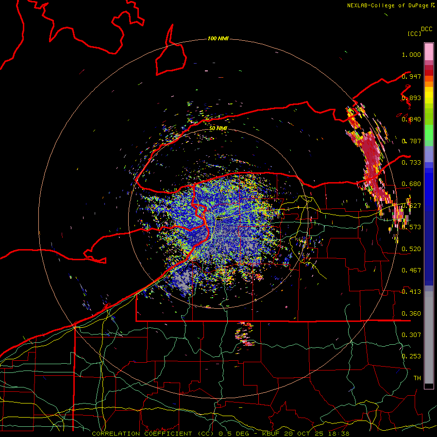Click the 0.413 scale value
Viewport: 437px width, 437px height.
(411, 292)
